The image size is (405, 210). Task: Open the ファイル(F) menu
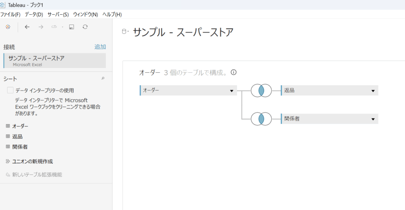point(11,14)
